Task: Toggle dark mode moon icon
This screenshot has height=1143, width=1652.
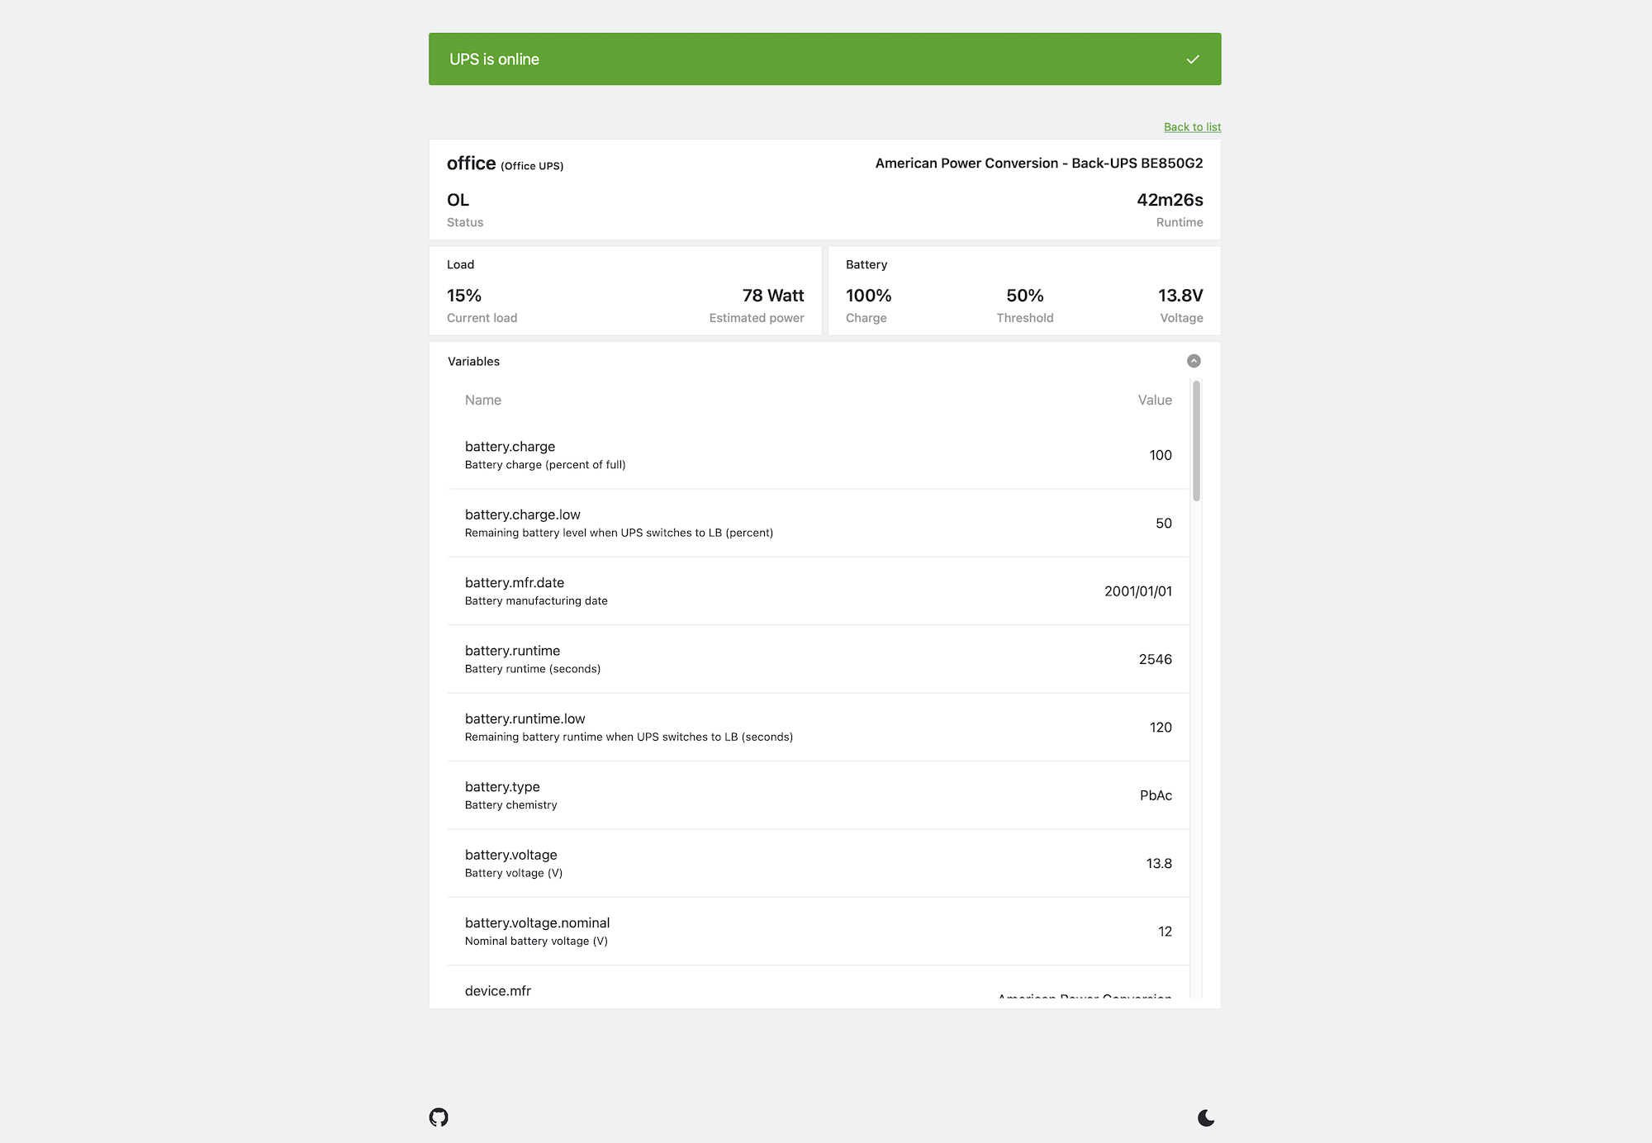Action: [1206, 1118]
